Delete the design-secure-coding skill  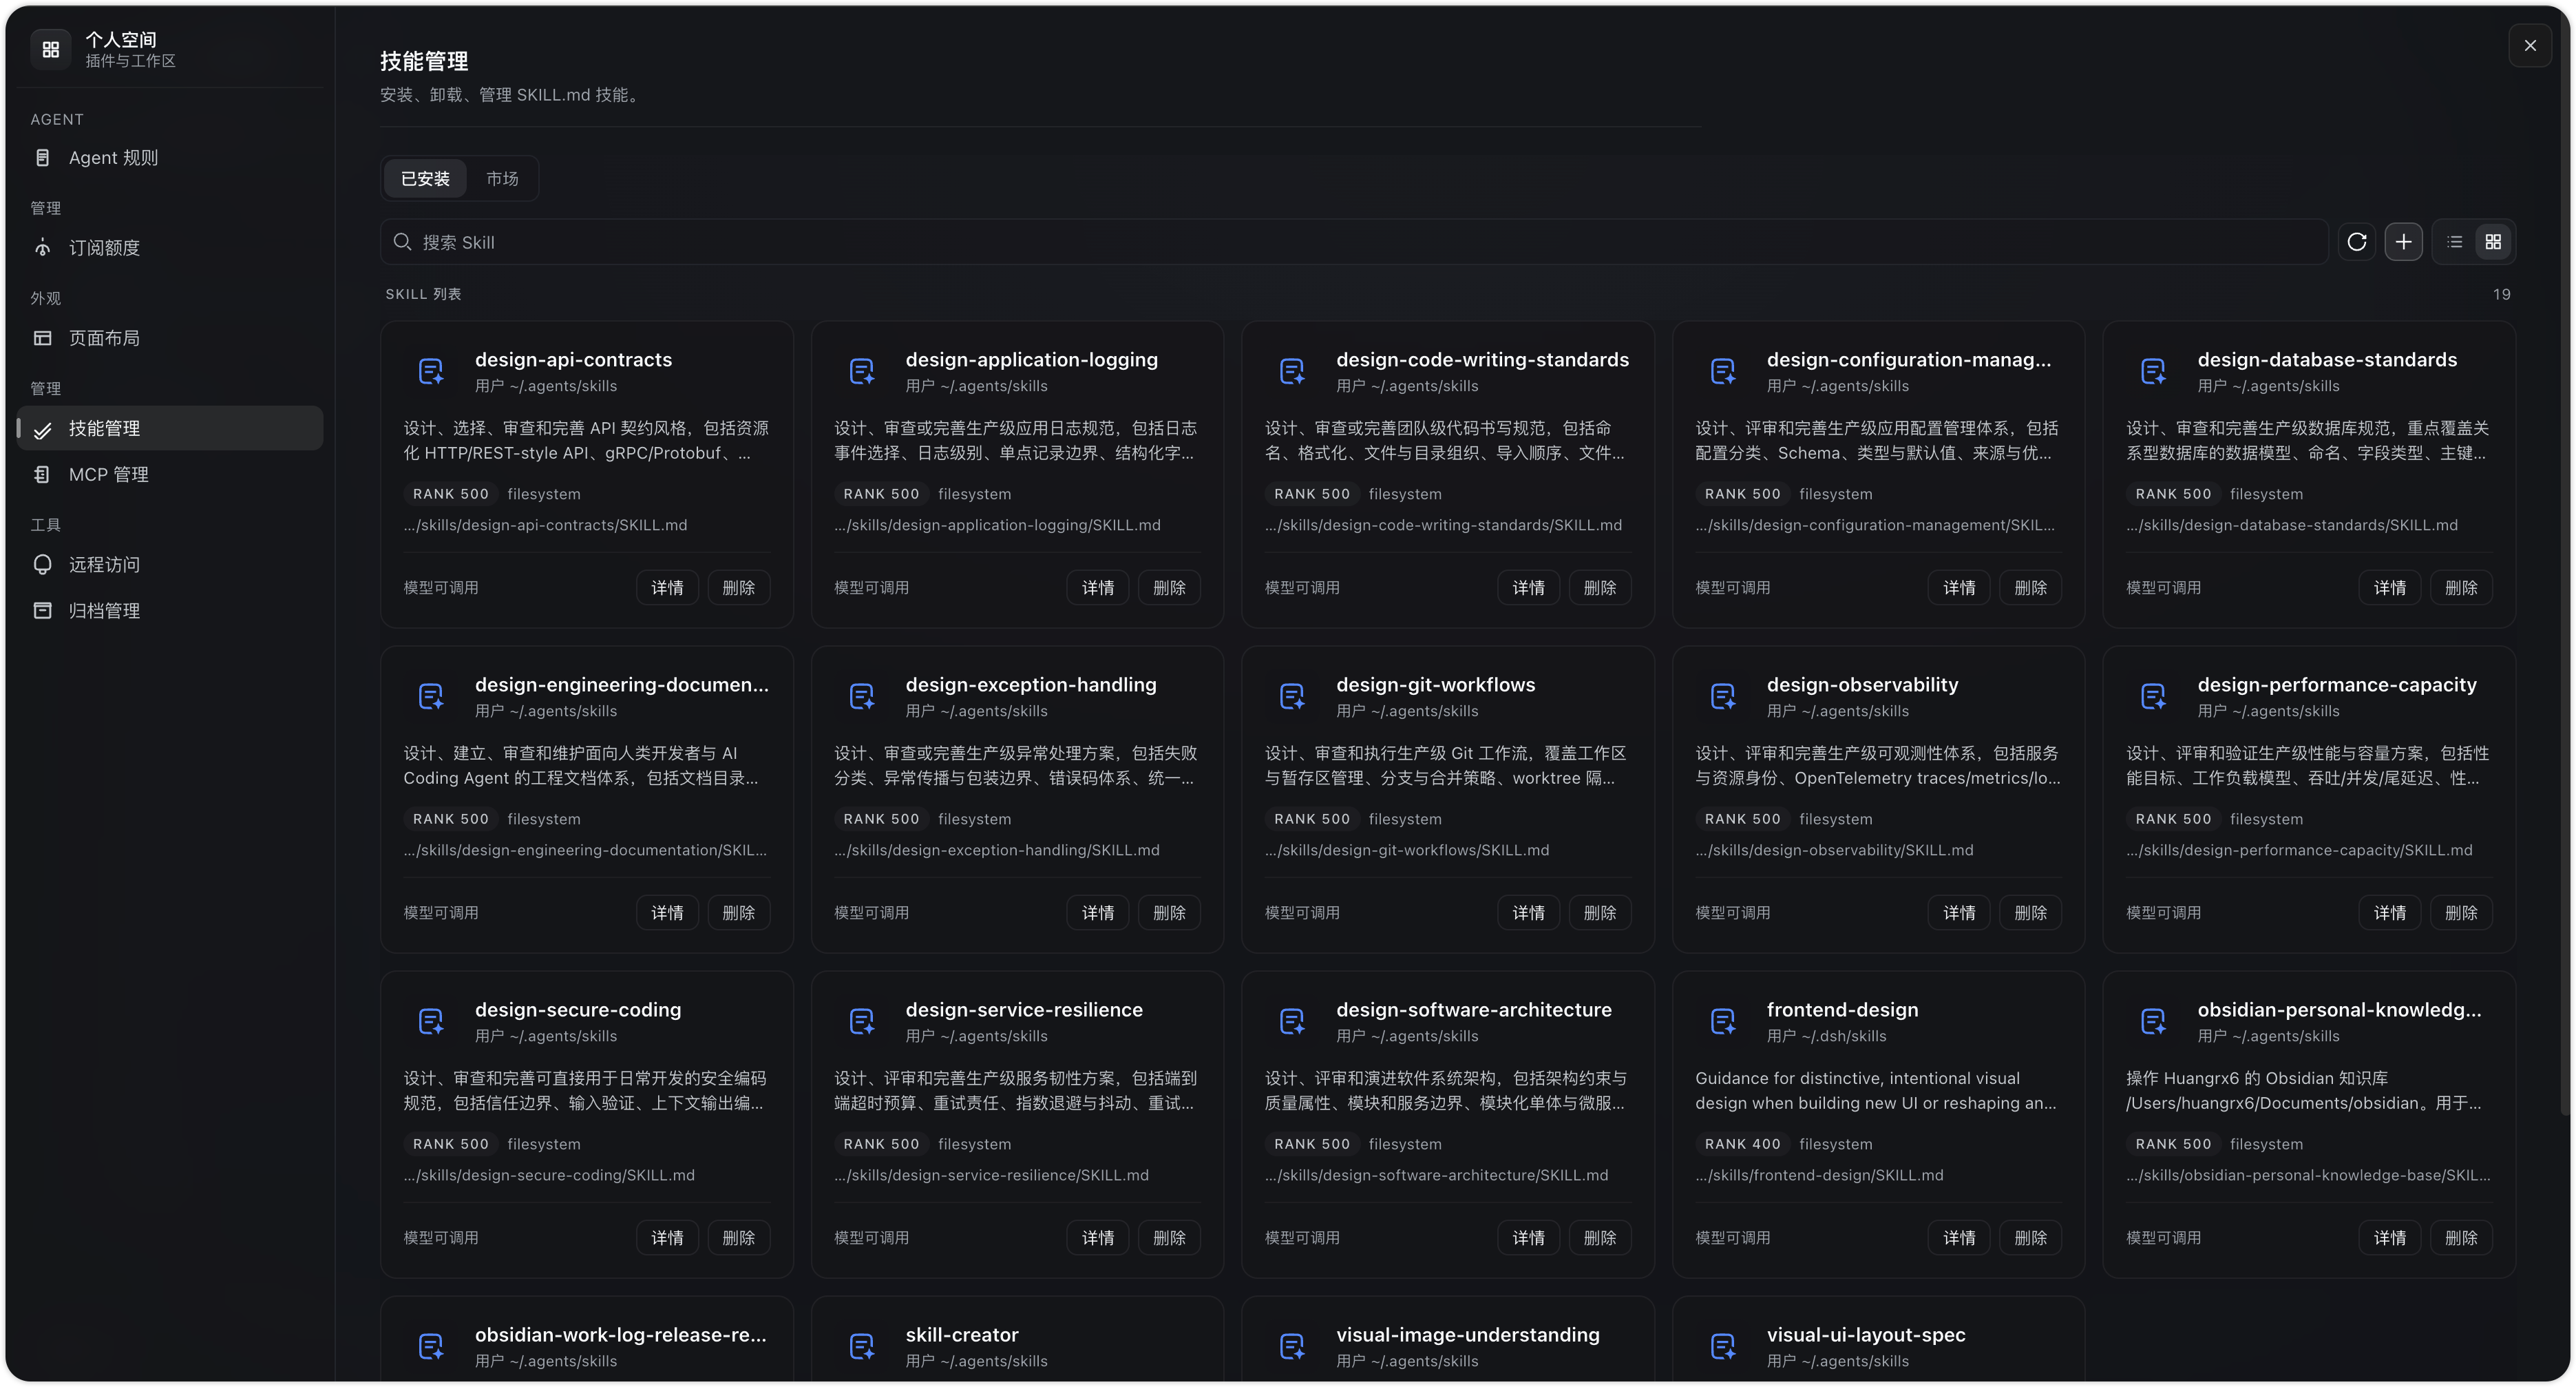[x=739, y=1239]
